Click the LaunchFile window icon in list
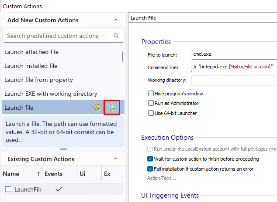This screenshot has width=277, height=202. click(8, 189)
